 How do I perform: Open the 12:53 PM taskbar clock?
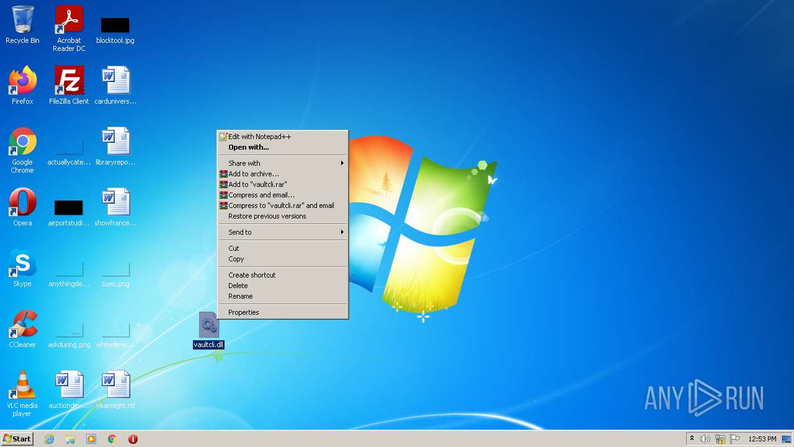762,439
